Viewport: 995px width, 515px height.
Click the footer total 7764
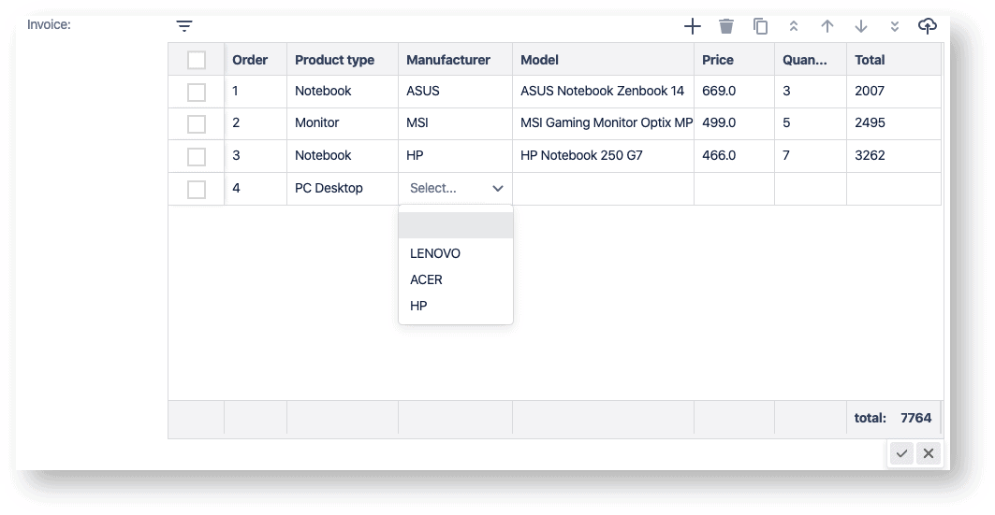(915, 418)
